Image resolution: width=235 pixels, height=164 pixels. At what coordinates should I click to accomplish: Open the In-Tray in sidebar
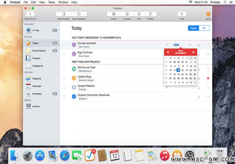[x=41, y=30]
